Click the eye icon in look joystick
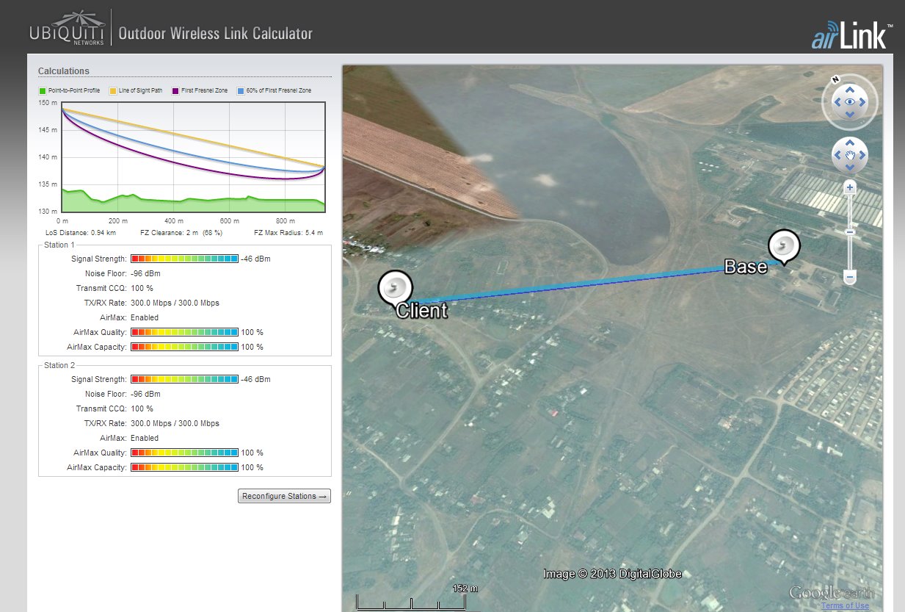The width and height of the screenshot is (905, 612). point(850,102)
